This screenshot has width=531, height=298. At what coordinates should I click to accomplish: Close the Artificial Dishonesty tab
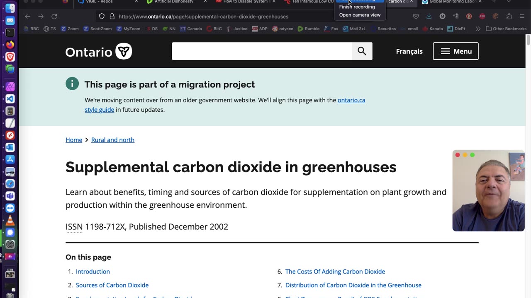pos(205,2)
